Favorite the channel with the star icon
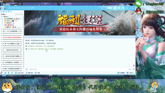165x93 pixels. [x=26, y=8]
